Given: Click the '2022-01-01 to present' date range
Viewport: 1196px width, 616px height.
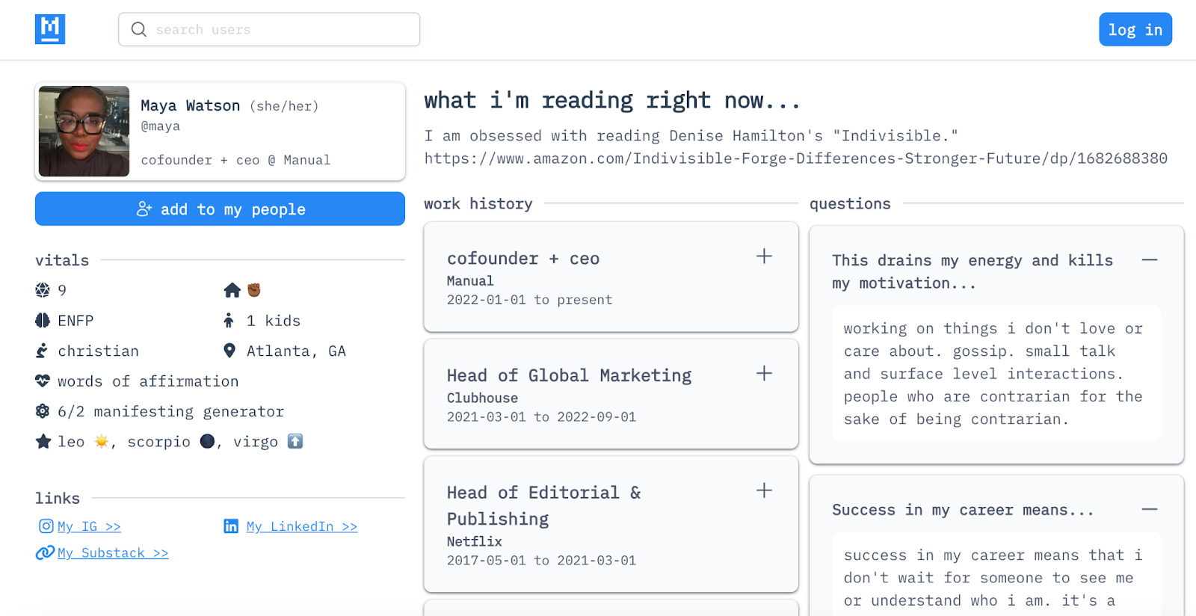Looking at the screenshot, I should pos(529,300).
